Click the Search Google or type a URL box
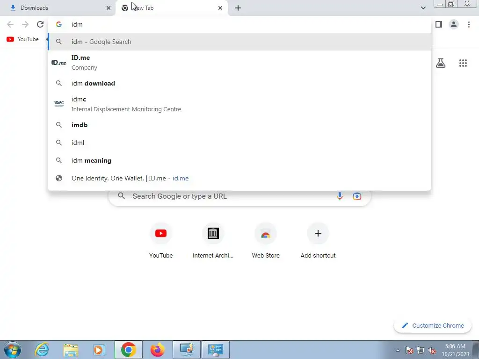Screen dimensions: 479x359 [239, 198]
